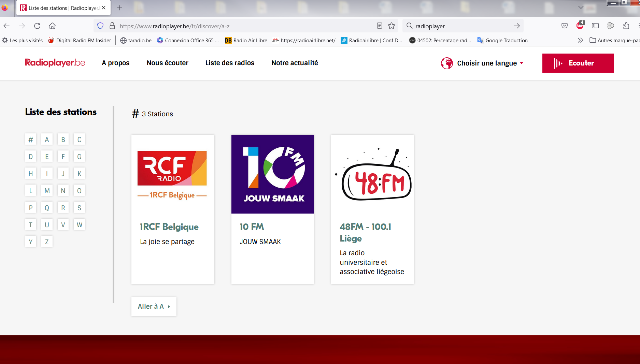Expand the list-all-tabs chevron
Image resolution: width=640 pixels, height=364 pixels.
[581, 8]
